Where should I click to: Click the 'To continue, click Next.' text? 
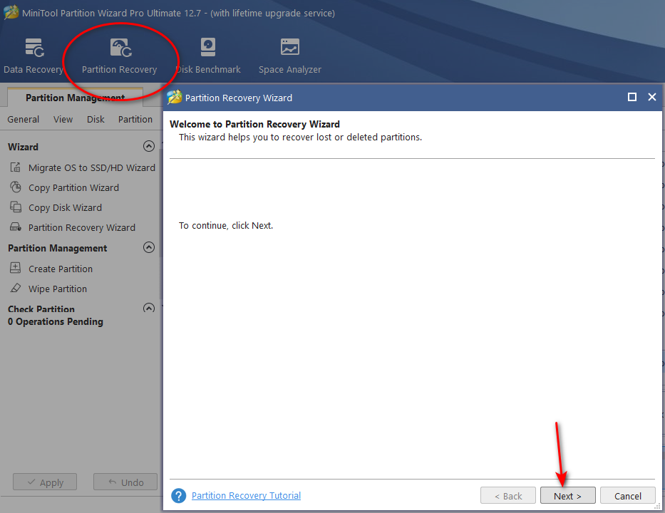pos(226,226)
